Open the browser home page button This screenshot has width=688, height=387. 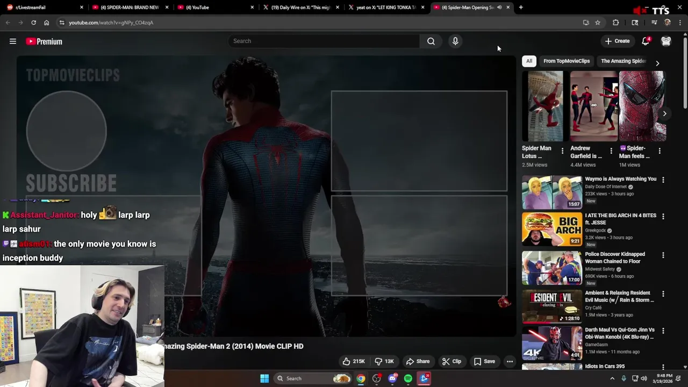pos(46,23)
